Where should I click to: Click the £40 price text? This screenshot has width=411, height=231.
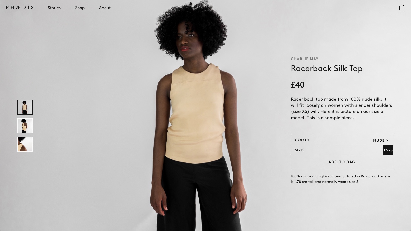point(297,85)
